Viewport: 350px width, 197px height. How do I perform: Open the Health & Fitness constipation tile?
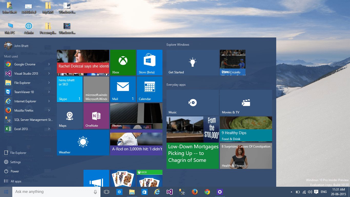point(246,156)
